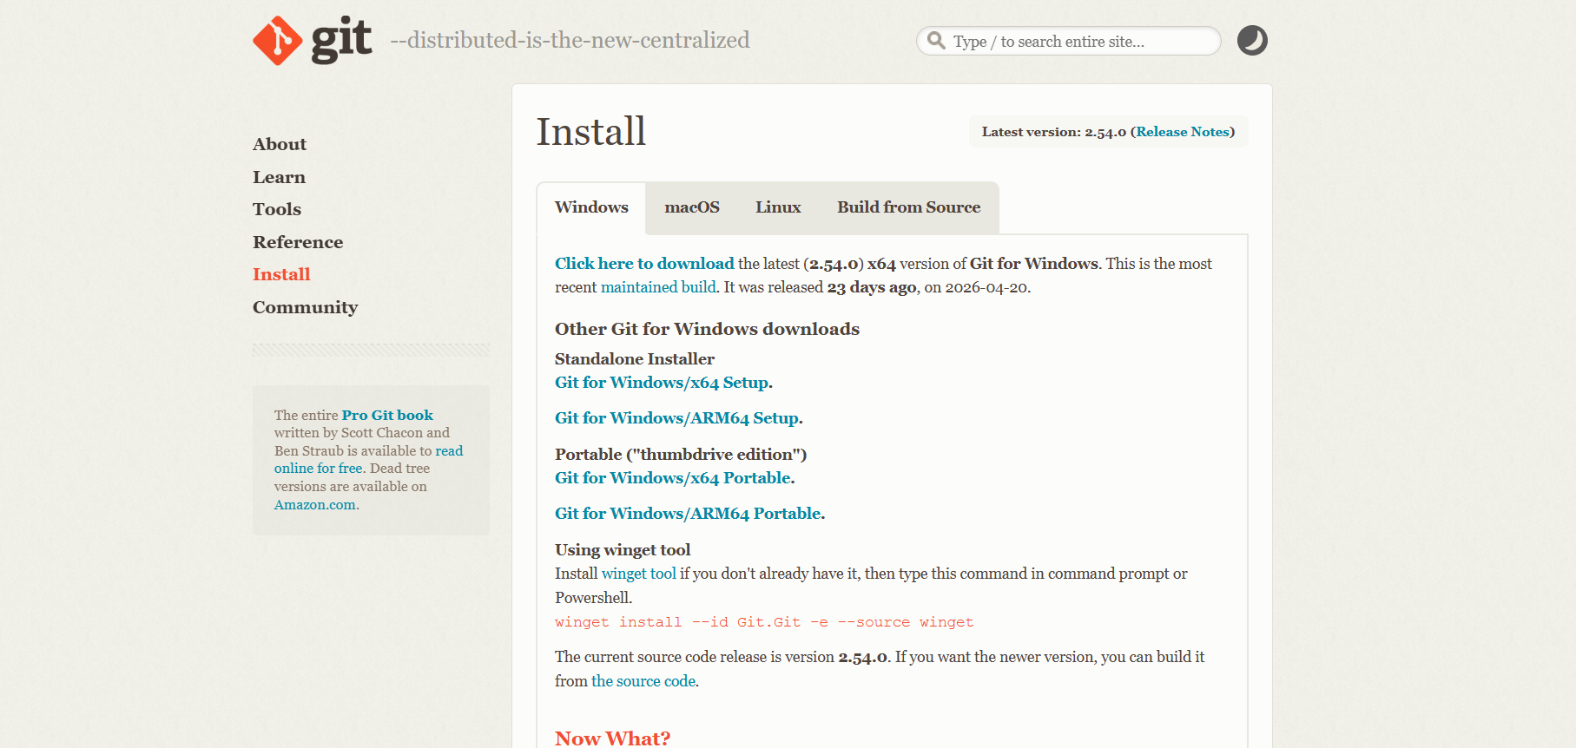The image size is (1576, 748).
Task: Open the Pro Git book link
Action: 387,416
